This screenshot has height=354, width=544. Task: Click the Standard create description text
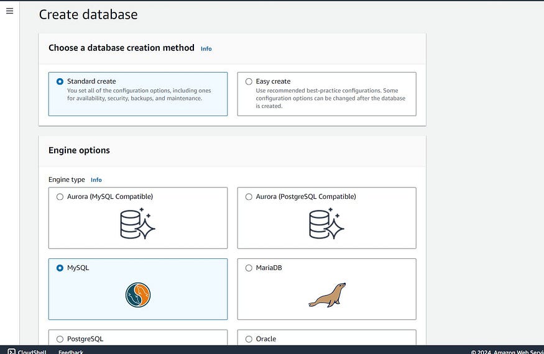click(139, 94)
